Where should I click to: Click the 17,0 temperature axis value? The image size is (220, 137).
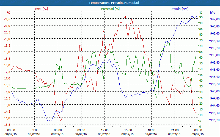click(x=7, y=78)
